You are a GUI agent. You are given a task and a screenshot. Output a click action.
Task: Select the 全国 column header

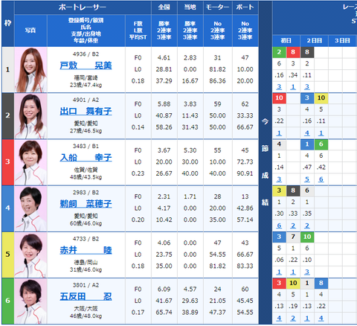click(164, 7)
